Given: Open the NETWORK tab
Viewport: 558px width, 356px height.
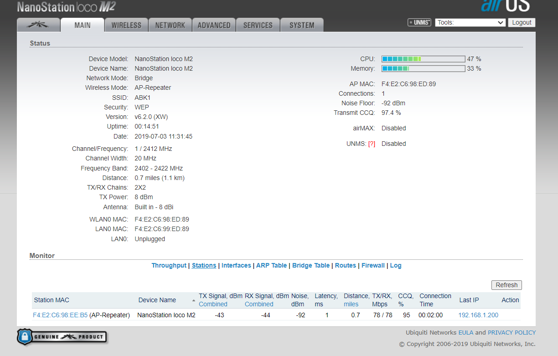Looking at the screenshot, I should (x=170, y=25).
